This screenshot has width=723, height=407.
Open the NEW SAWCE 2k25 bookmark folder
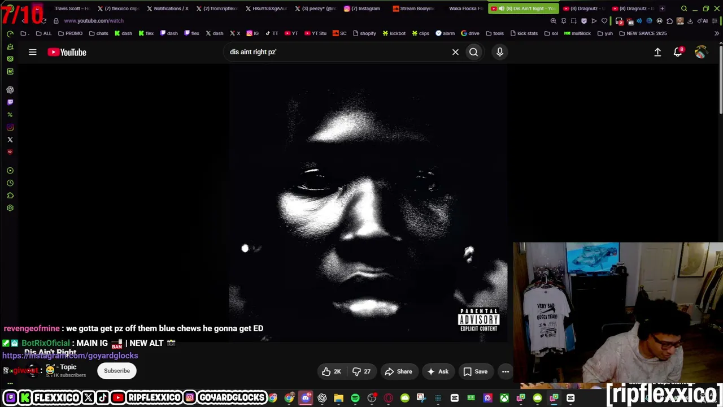point(643,33)
